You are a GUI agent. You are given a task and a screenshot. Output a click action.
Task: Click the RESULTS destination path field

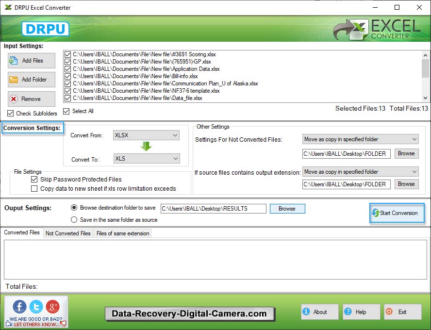[213, 209]
